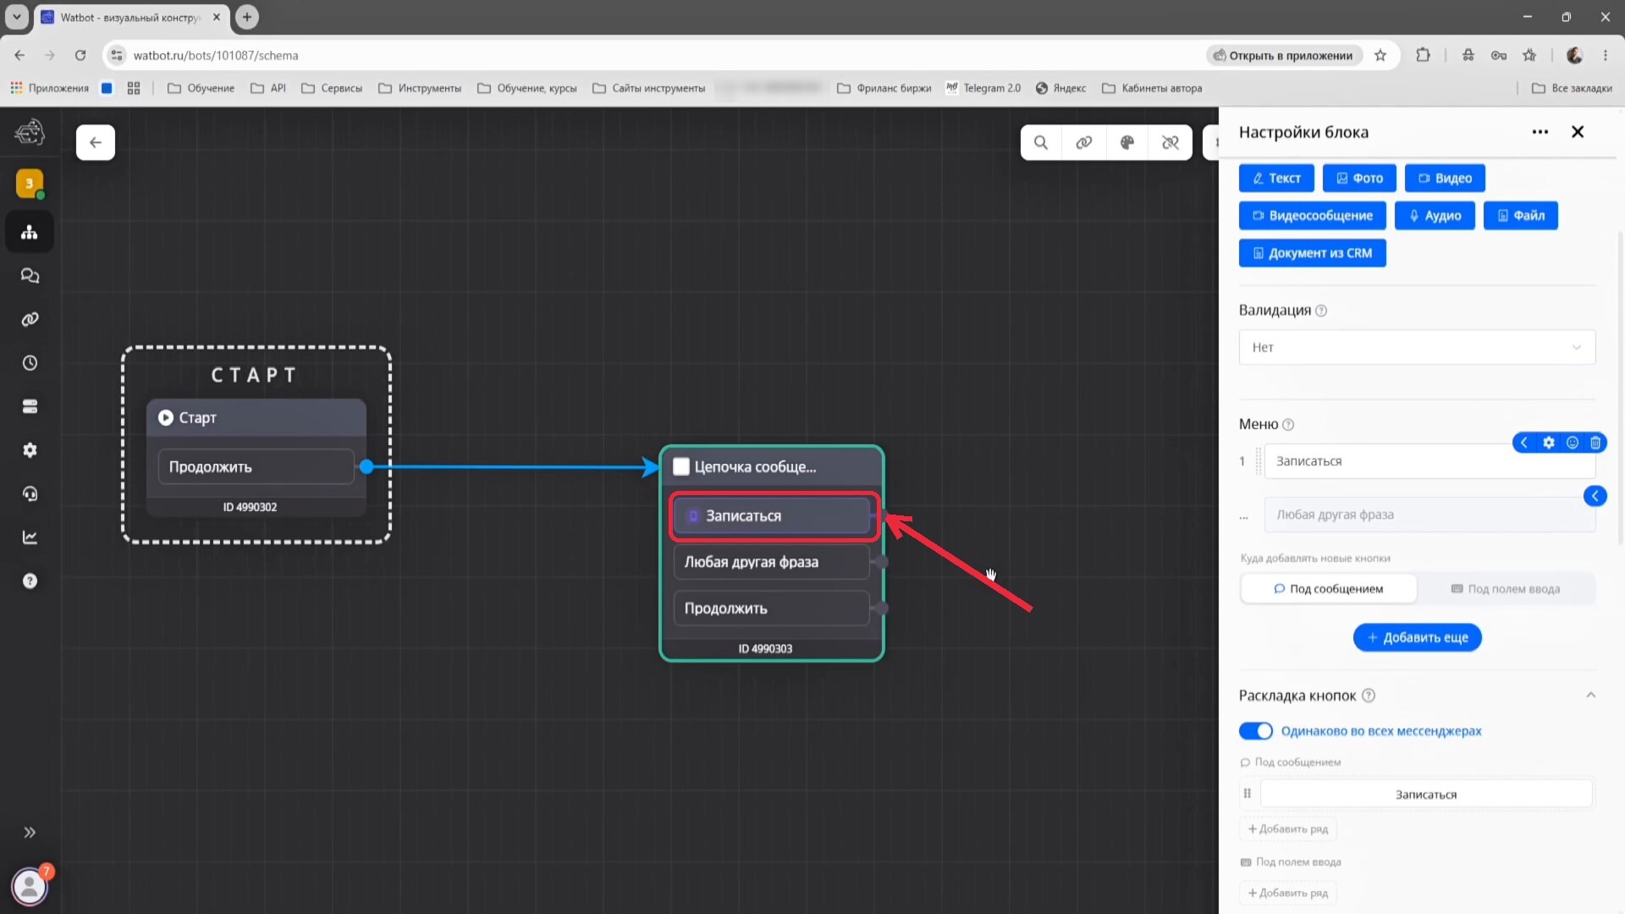Image resolution: width=1625 pixels, height=914 pixels.
Task: Open the Валидация dropdown showing Нет
Action: click(1417, 347)
